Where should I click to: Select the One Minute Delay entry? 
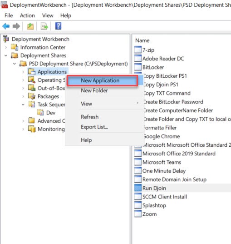(164, 171)
